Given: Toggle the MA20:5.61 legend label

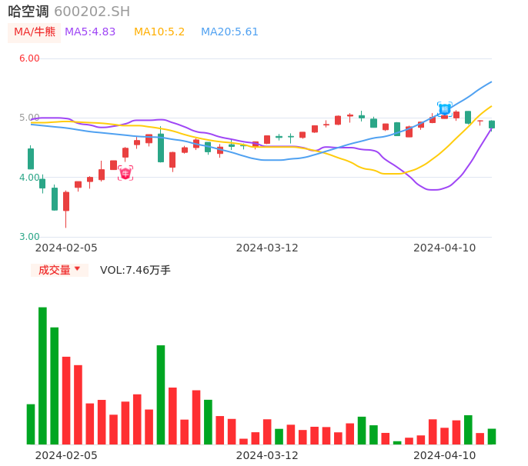Looking at the screenshot, I should 229,32.
